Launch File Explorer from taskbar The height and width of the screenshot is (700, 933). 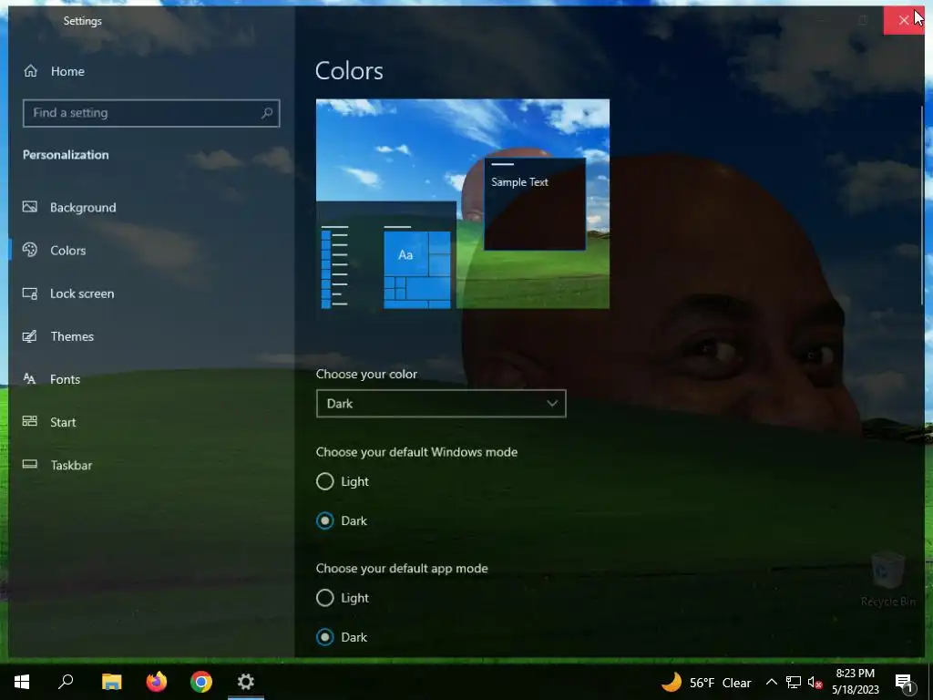coord(111,682)
